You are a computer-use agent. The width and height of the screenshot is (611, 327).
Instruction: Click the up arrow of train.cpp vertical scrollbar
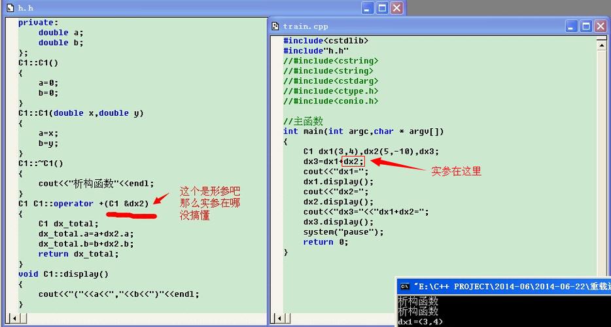pyautogui.click(x=602, y=46)
